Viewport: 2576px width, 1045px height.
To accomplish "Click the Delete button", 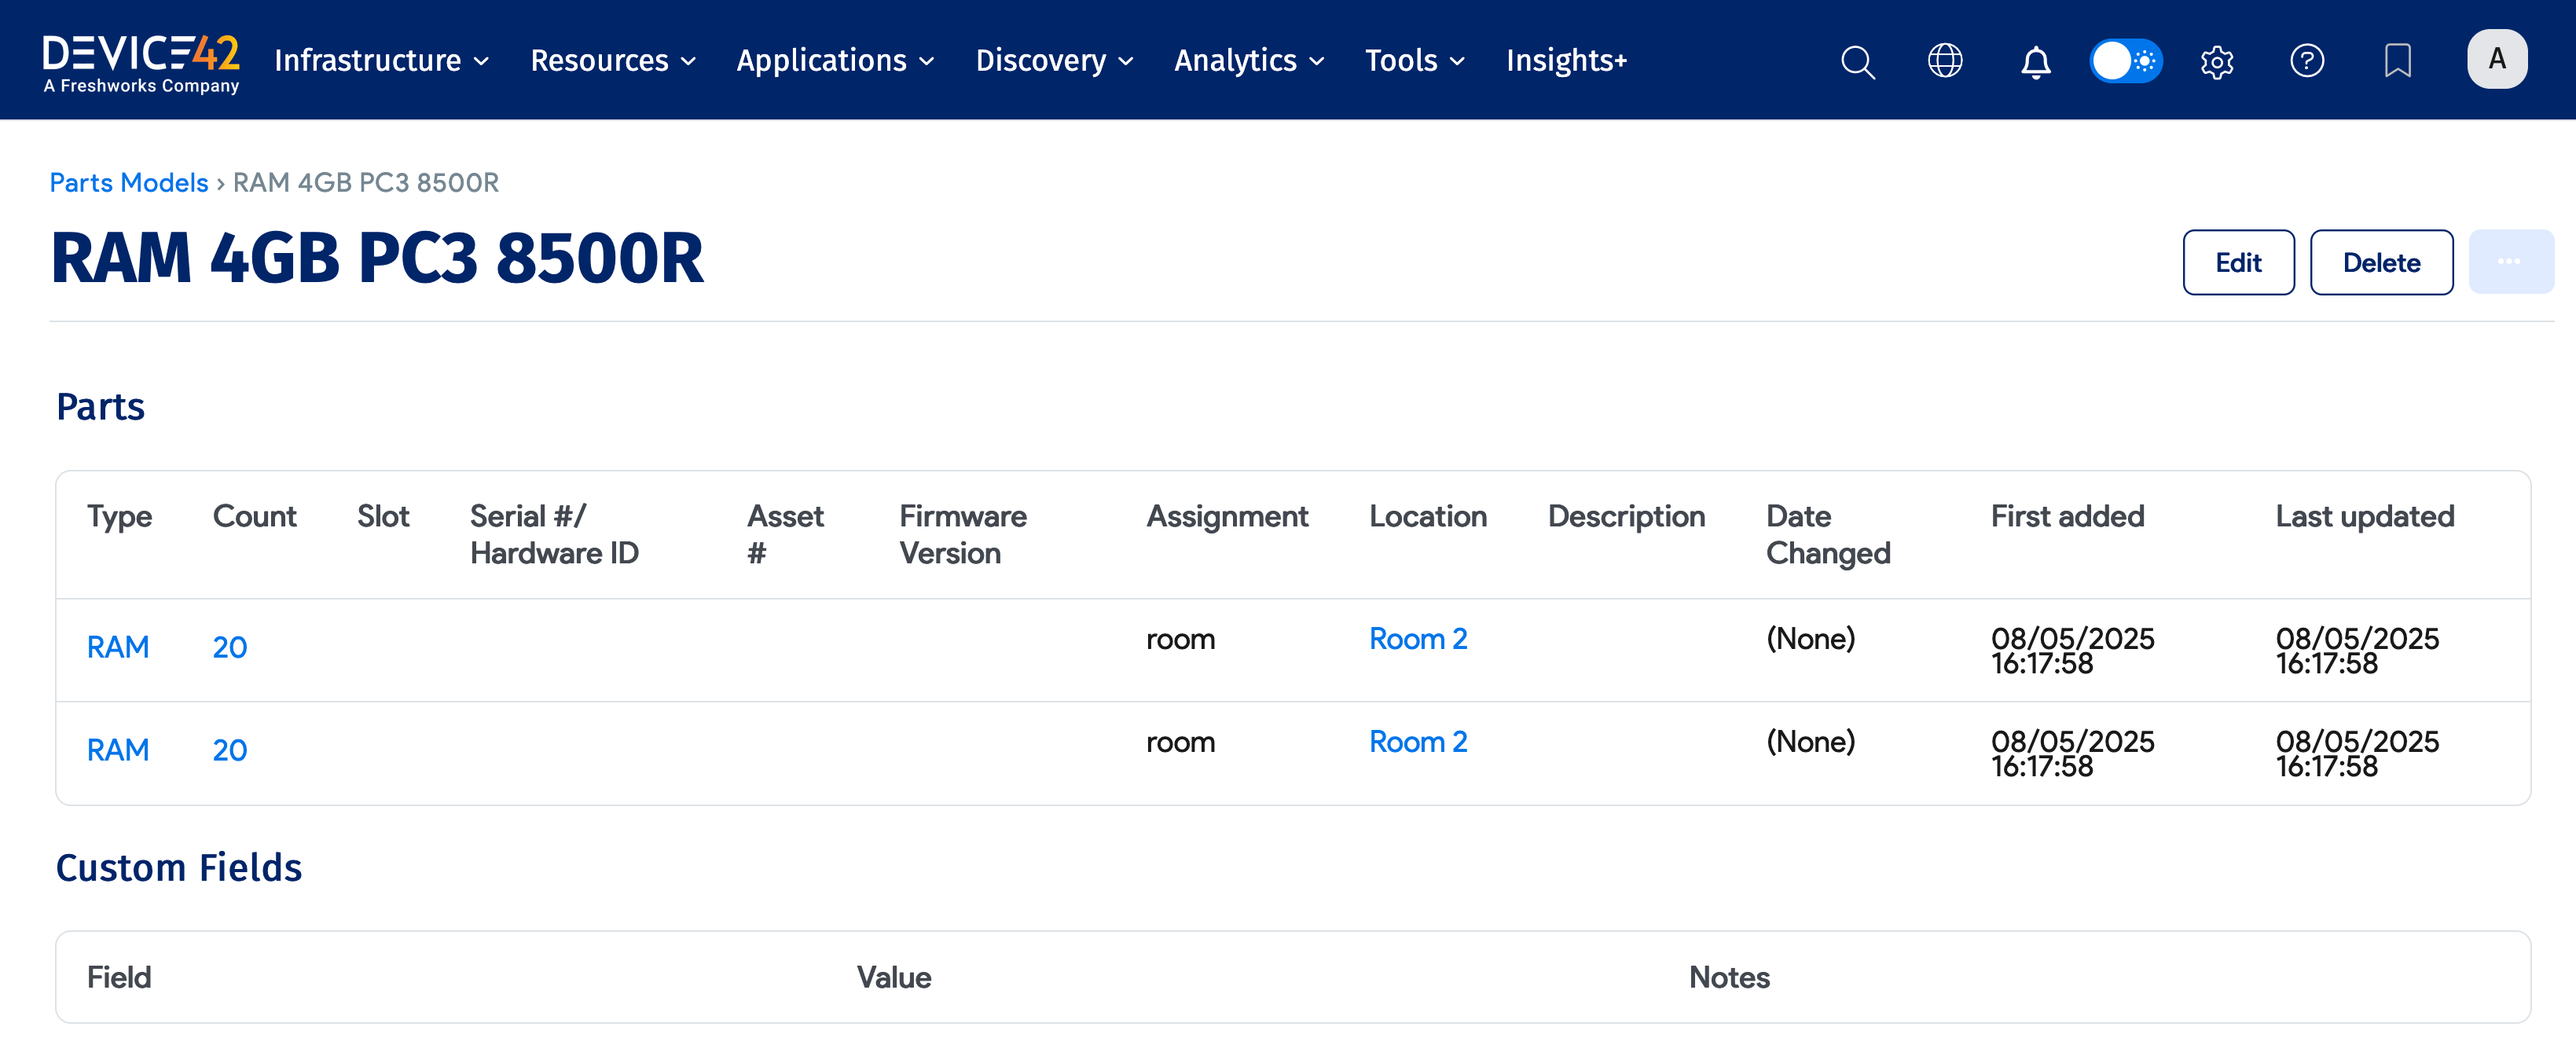I will 2380,262.
